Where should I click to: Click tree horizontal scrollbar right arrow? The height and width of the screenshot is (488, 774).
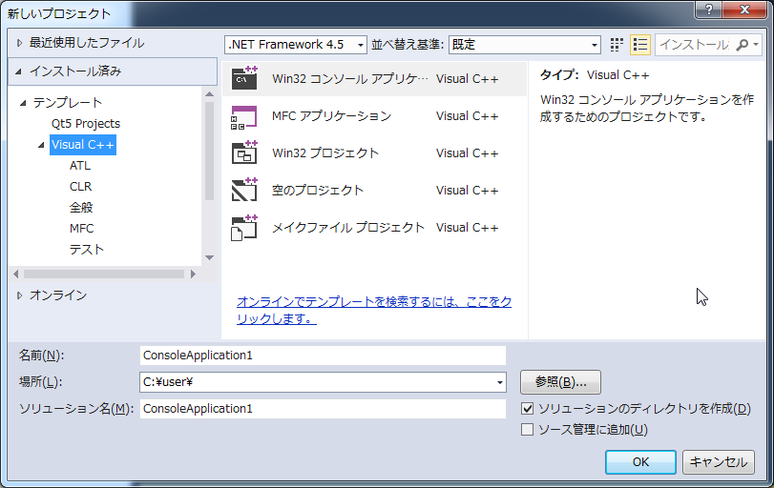[x=193, y=274]
